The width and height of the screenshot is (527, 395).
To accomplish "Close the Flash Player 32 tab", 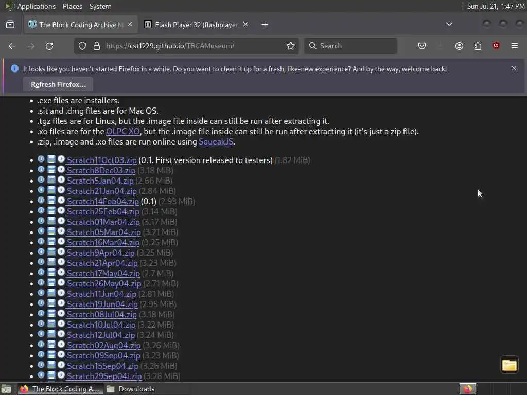I will (x=245, y=24).
